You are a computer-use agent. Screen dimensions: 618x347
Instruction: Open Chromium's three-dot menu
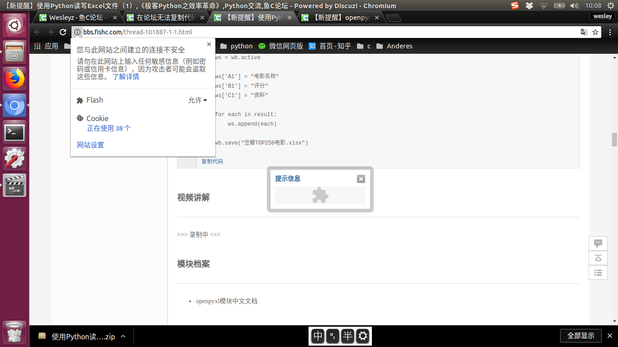pos(610,32)
